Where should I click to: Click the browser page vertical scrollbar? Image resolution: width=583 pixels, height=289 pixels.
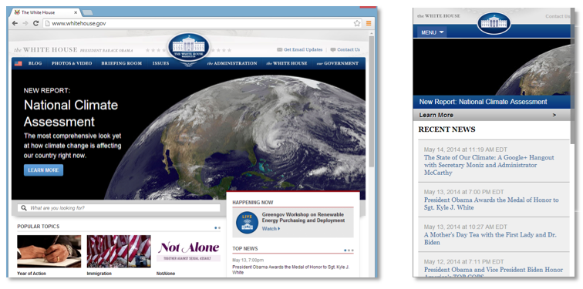[x=372, y=100]
